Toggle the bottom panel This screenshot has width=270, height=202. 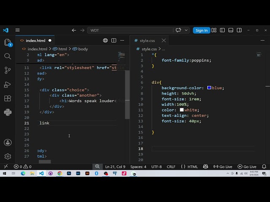tap(231, 30)
